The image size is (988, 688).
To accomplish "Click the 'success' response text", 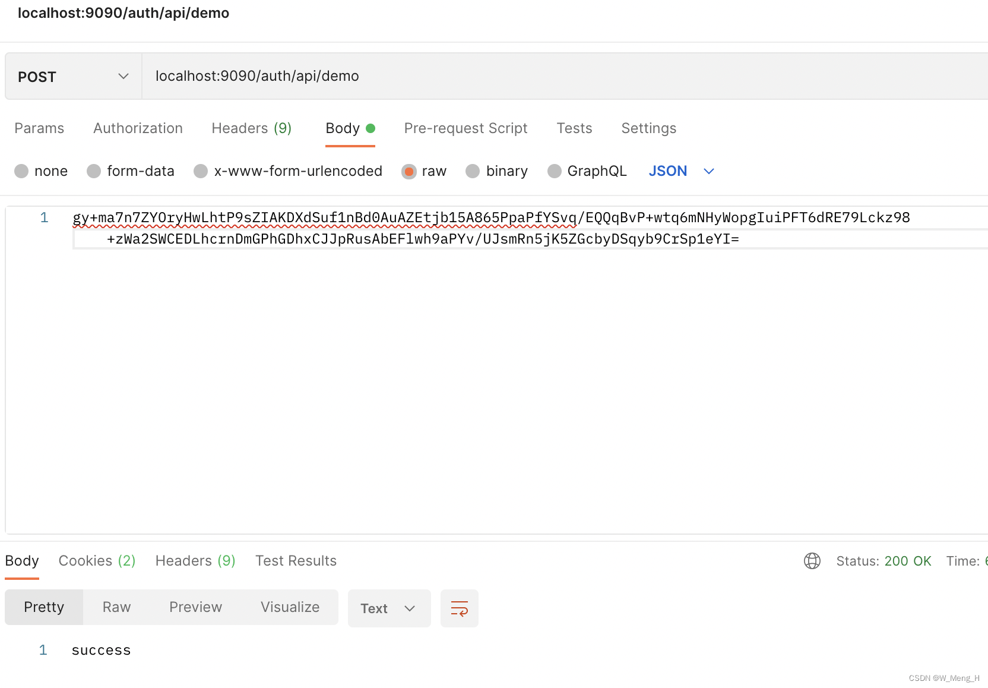I will pyautogui.click(x=101, y=651).
